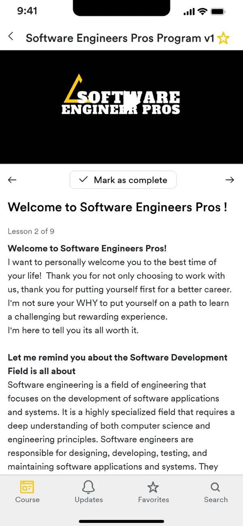Image resolution: width=243 pixels, height=526 pixels.
Task: Go to the previous lesson with left arrow
Action: (x=12, y=180)
